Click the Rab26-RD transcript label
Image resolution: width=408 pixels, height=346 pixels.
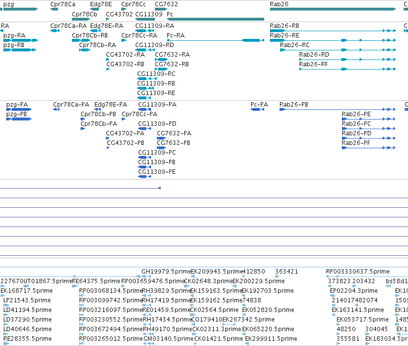[x=314, y=55]
